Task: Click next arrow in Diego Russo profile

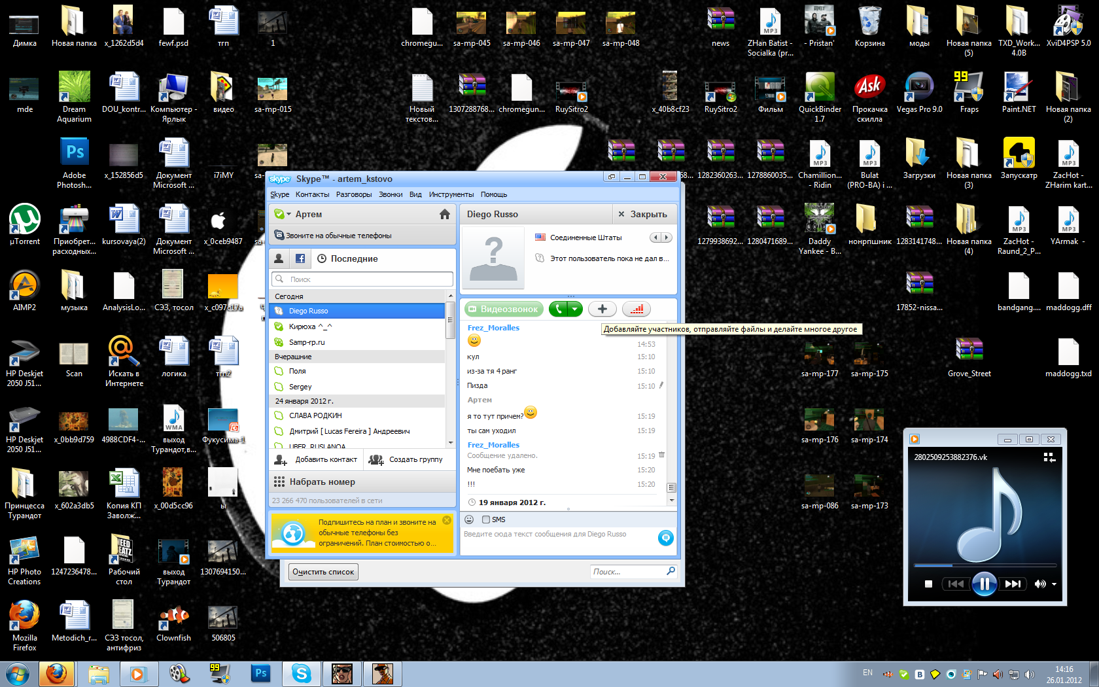Action: pos(666,238)
